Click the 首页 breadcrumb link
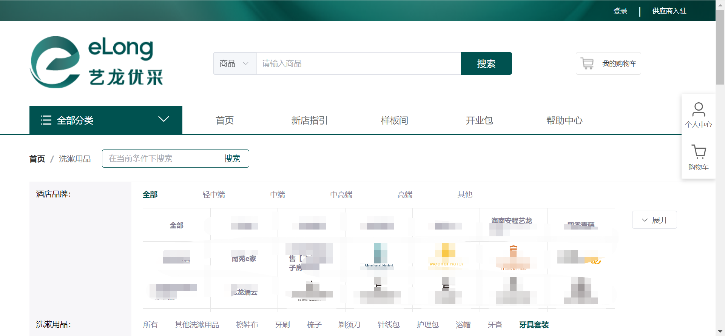 click(37, 159)
